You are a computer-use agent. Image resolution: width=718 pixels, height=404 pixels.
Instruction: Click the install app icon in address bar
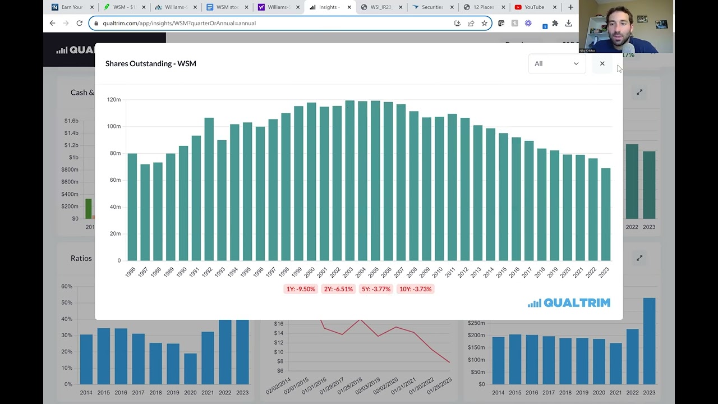457,23
